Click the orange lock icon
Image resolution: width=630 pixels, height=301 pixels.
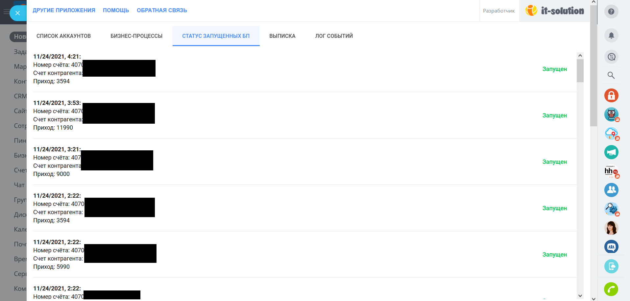611,95
